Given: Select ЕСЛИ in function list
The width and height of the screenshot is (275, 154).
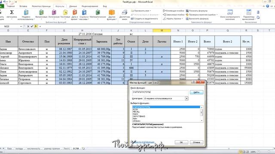Looking at the screenshot, I should pyautogui.click(x=166, y=110).
